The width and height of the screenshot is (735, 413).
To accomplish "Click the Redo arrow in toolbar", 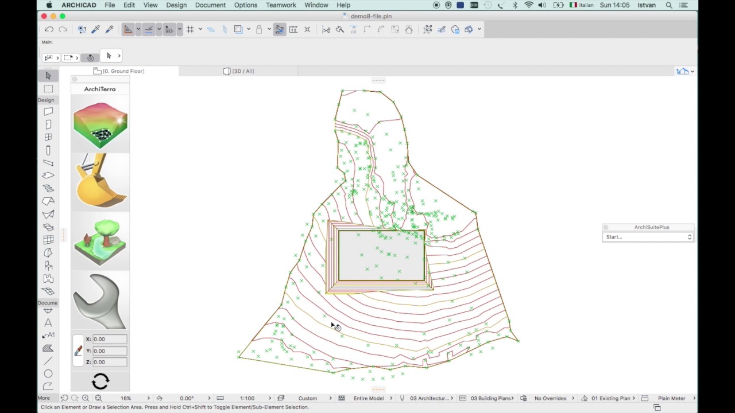I will tap(63, 29).
